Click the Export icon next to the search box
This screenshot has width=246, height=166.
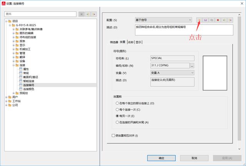click(94, 14)
